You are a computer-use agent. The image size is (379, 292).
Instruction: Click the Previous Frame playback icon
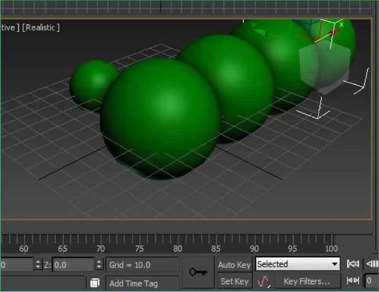pyautogui.click(x=371, y=264)
